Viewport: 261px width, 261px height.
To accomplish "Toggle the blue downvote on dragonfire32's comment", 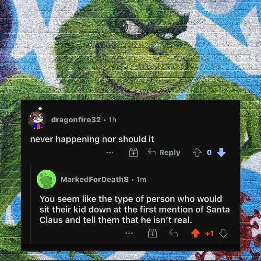I will 221,153.
